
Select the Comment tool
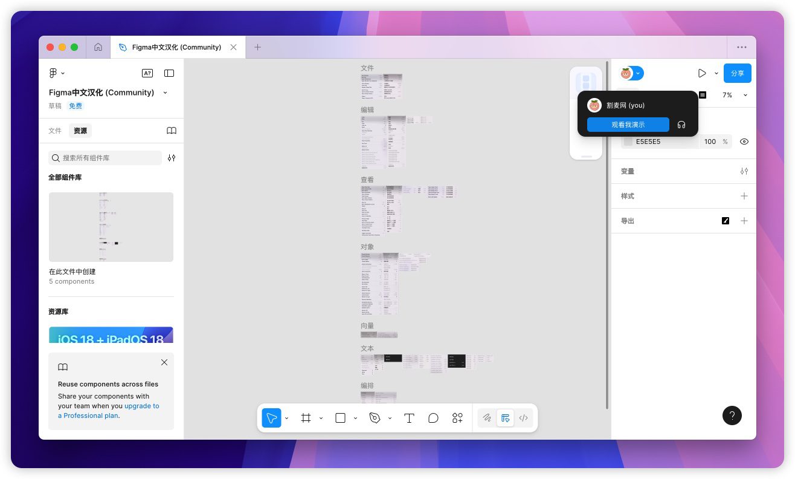(x=433, y=418)
